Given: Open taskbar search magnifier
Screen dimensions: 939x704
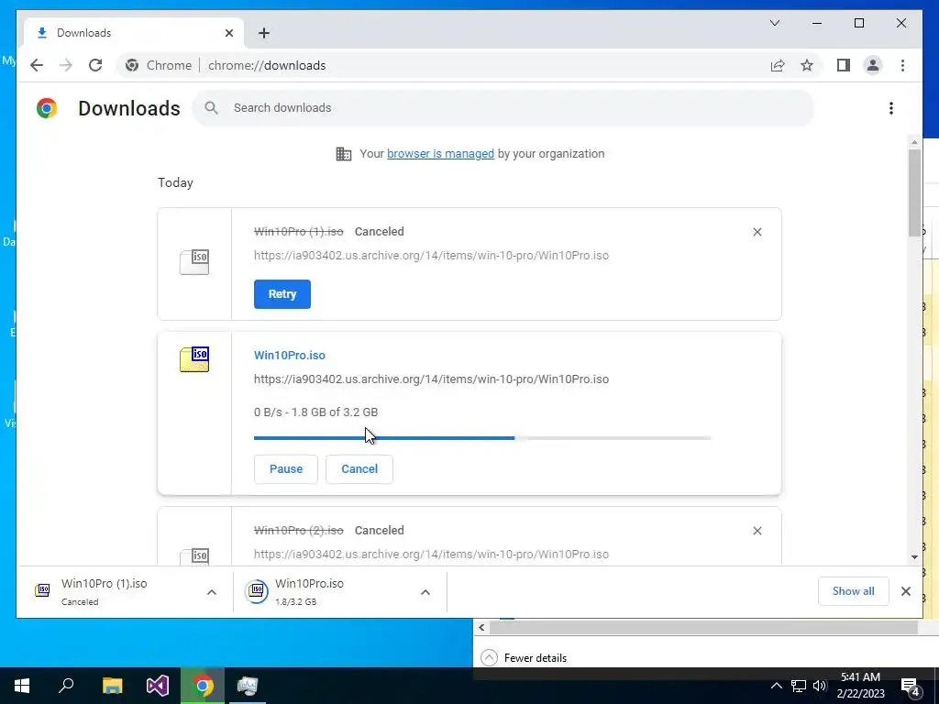Looking at the screenshot, I should (x=66, y=686).
